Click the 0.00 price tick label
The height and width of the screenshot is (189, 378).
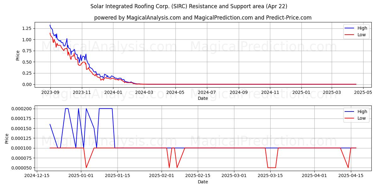tap(27, 84)
